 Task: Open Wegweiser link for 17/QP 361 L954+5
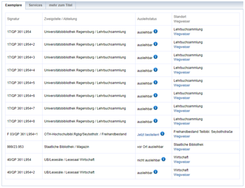click(x=182, y=85)
